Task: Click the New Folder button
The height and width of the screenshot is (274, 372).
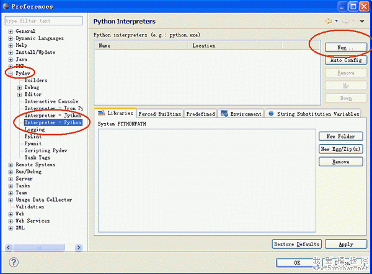Action: tap(340, 136)
